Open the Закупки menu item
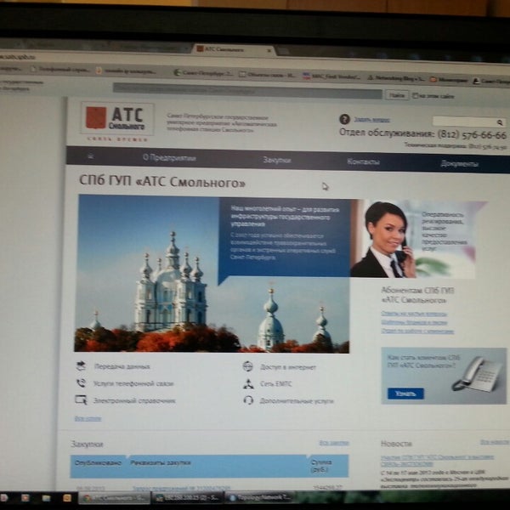This screenshot has width=510, height=510. [x=277, y=160]
